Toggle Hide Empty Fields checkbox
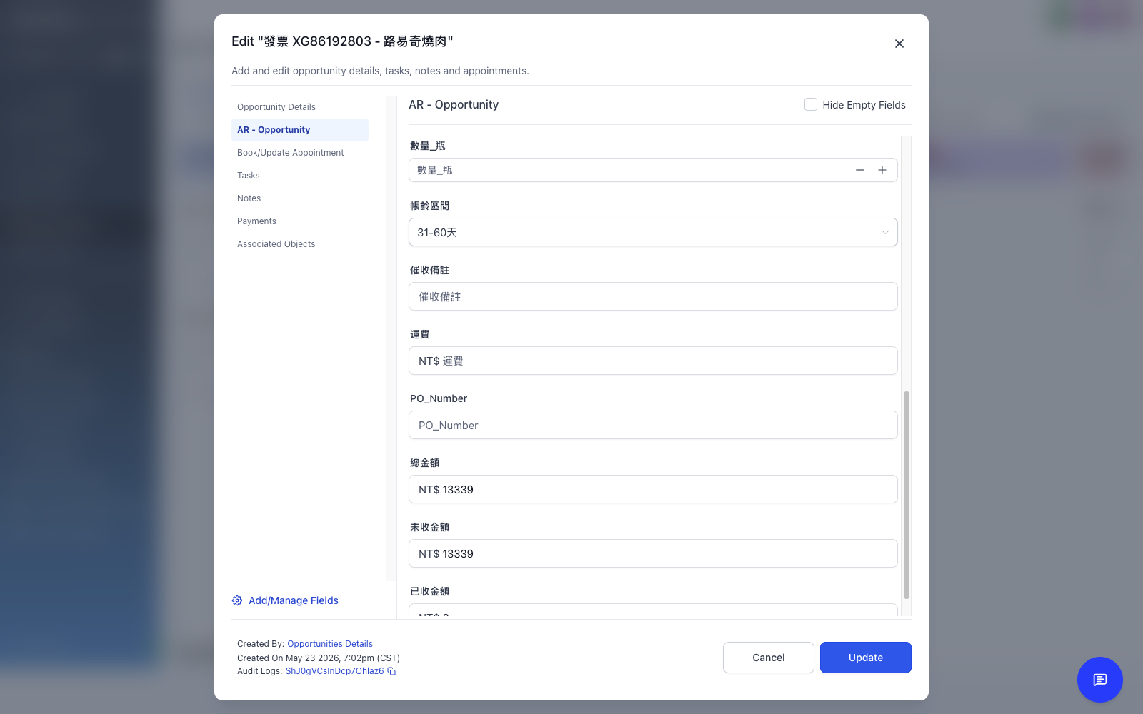The width and height of the screenshot is (1143, 714). (x=811, y=104)
